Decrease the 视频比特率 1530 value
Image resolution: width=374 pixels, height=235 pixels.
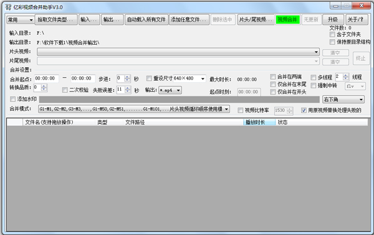tap(290, 113)
